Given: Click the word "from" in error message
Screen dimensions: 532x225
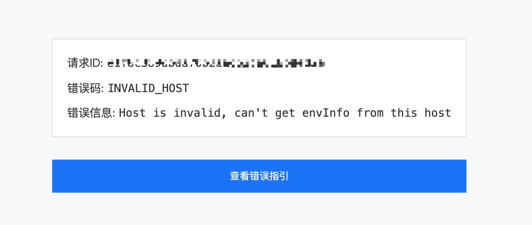Looking at the screenshot, I should (370, 113).
